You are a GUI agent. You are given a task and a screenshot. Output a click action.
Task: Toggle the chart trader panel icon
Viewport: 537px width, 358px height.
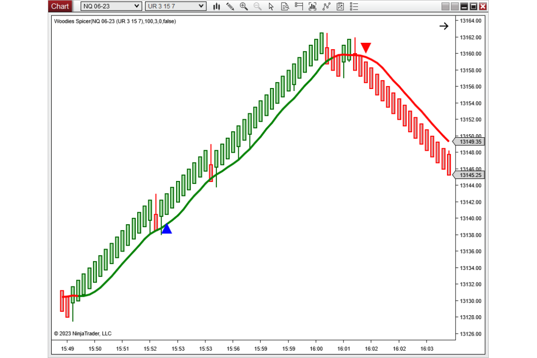(x=299, y=6)
